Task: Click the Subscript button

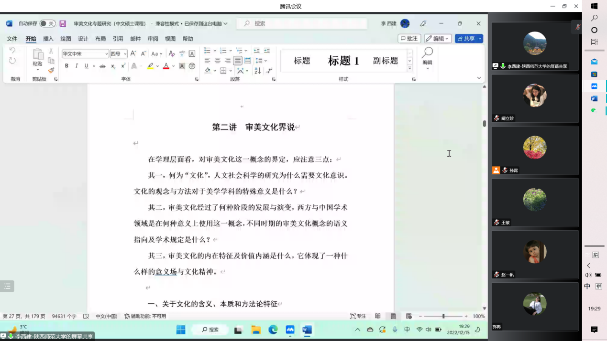Action: [x=113, y=66]
